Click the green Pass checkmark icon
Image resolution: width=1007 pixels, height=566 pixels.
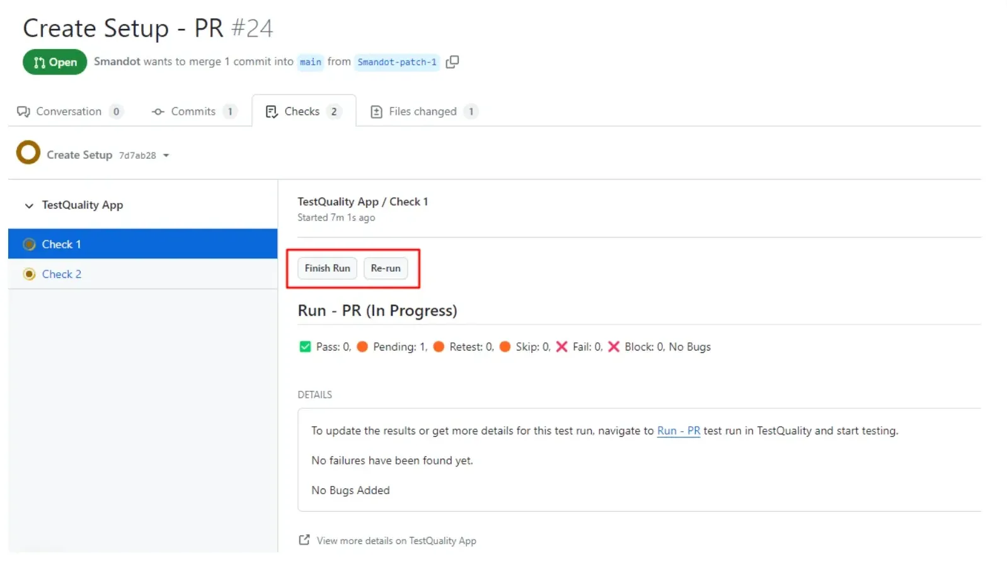tap(305, 347)
